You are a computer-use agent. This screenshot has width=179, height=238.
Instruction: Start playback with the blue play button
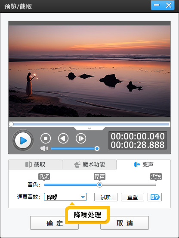coord(23,141)
